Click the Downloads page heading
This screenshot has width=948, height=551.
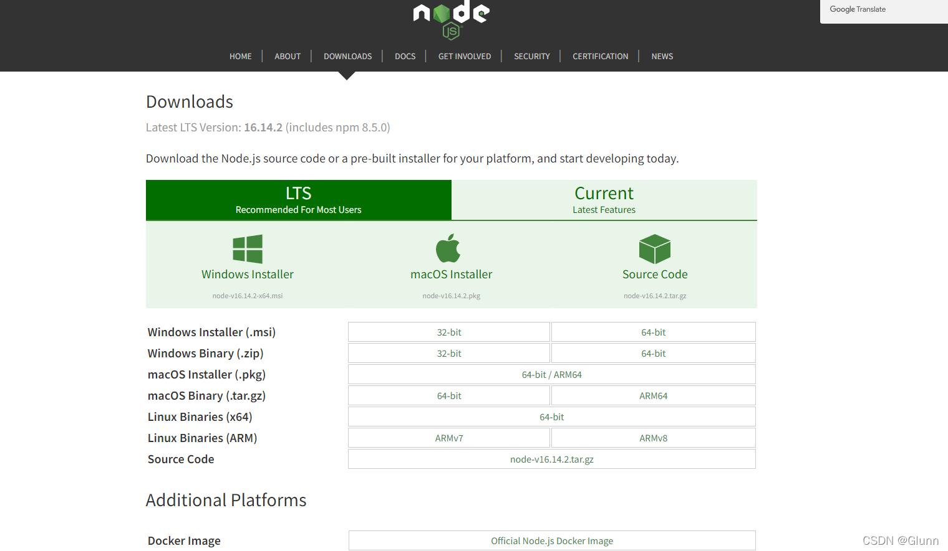190,101
